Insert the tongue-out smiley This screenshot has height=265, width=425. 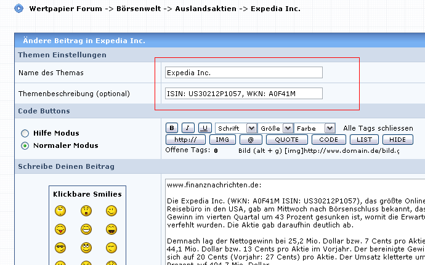tap(60, 229)
